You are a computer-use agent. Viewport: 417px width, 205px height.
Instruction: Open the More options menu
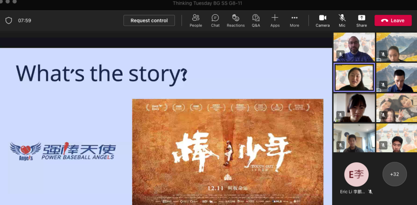click(294, 21)
